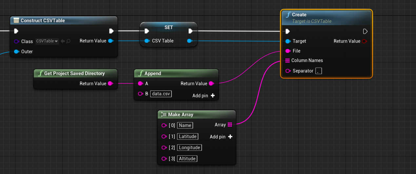416x174 pixels.
Task: Click the array element field containing Altitude
Action: click(187, 159)
